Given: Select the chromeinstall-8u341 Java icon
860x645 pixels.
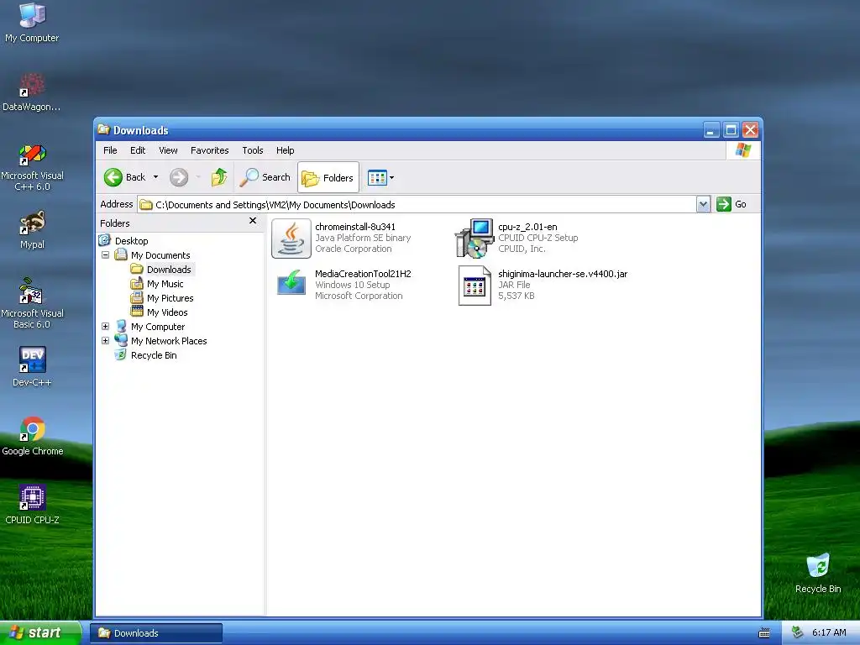Looking at the screenshot, I should pos(291,238).
